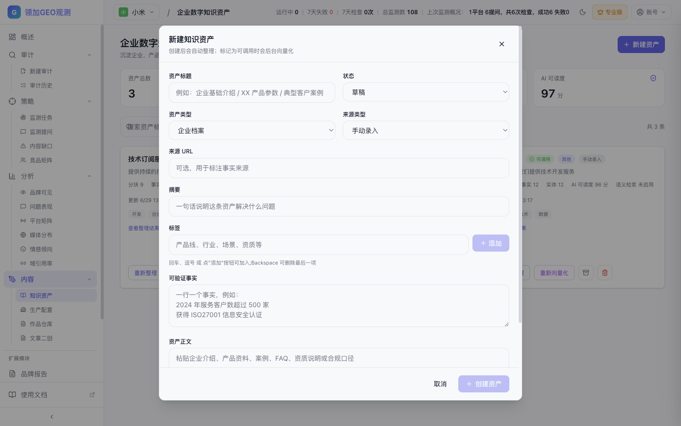The width and height of the screenshot is (681, 426).
Task: Open 问题表现 sidebar item
Action: point(56,206)
